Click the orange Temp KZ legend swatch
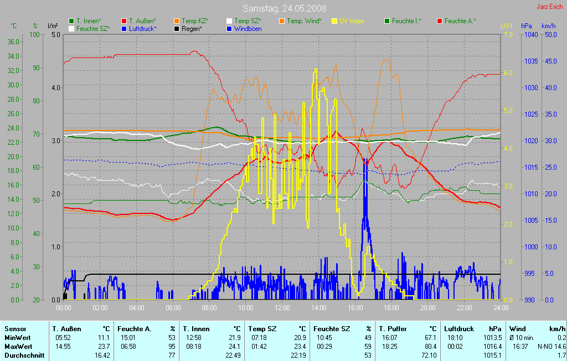 coord(177,22)
